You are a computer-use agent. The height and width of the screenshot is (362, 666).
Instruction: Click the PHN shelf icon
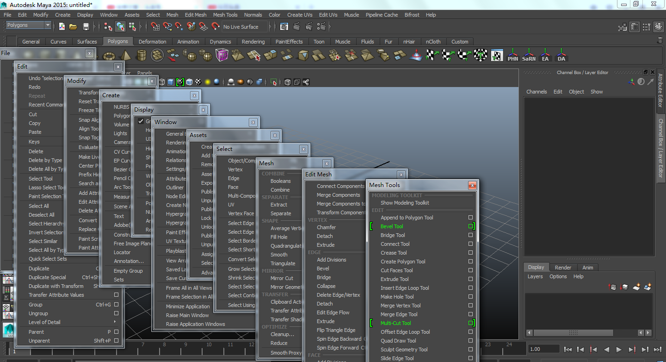point(513,56)
